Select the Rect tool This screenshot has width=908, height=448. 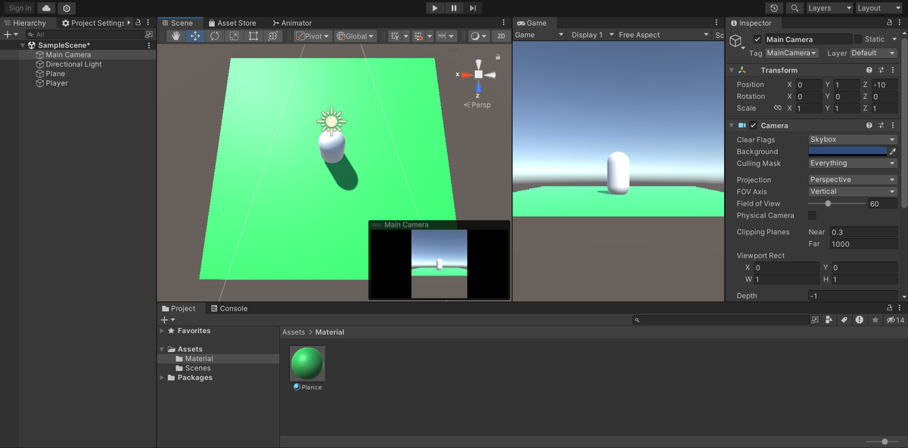pos(253,36)
